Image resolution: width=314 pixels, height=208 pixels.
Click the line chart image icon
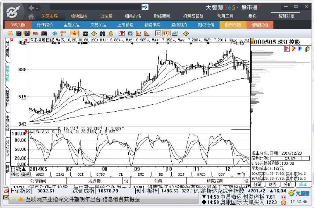pyautogui.click(x=175, y=34)
